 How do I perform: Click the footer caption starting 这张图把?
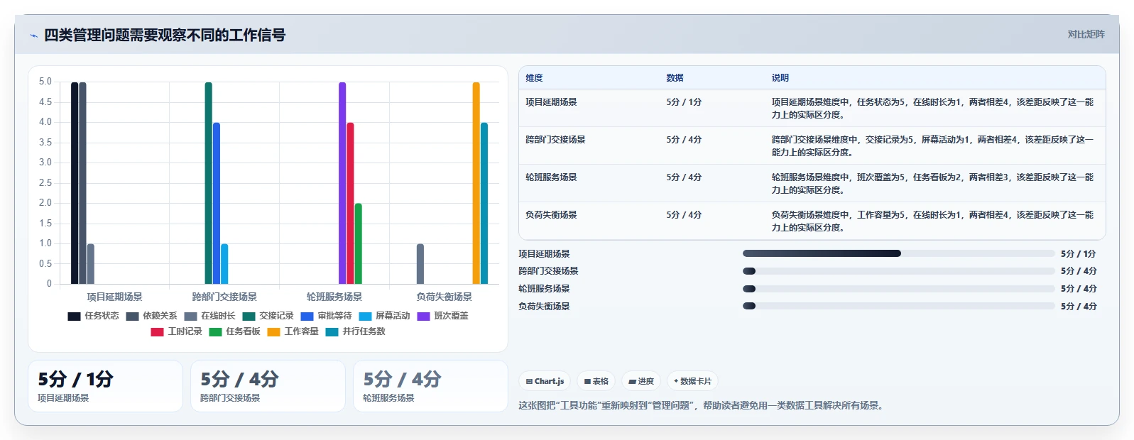pos(703,406)
